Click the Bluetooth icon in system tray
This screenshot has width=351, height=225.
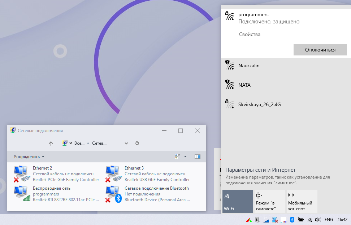coord(292,219)
